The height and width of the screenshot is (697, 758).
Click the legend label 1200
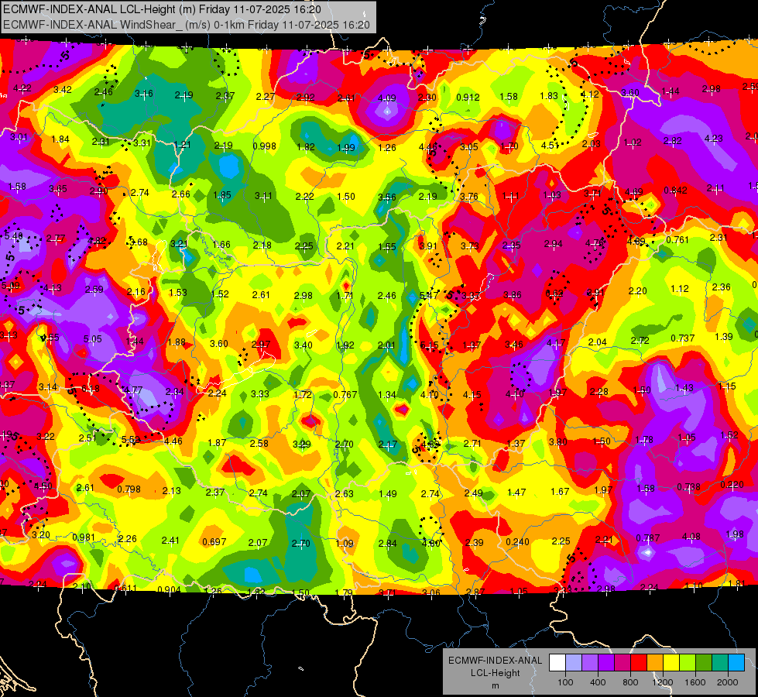pyautogui.click(x=662, y=682)
